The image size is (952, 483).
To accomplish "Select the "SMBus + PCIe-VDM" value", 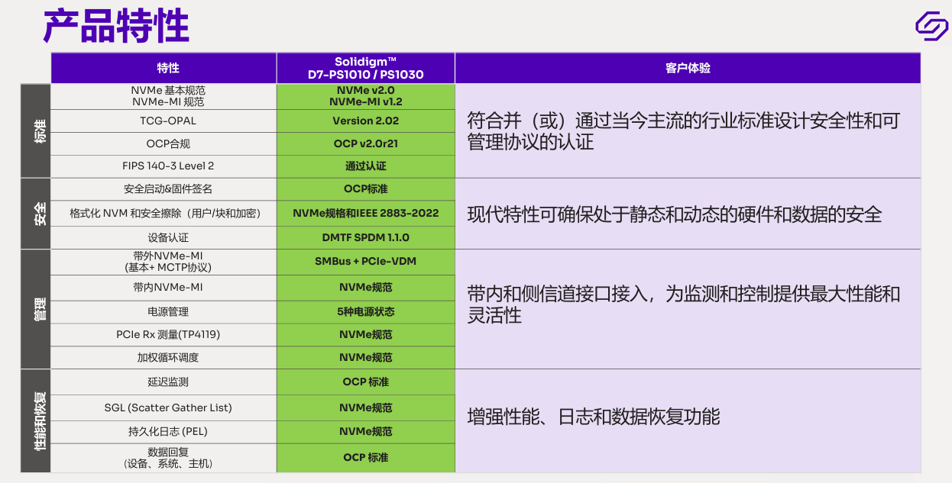I will 365,262.
